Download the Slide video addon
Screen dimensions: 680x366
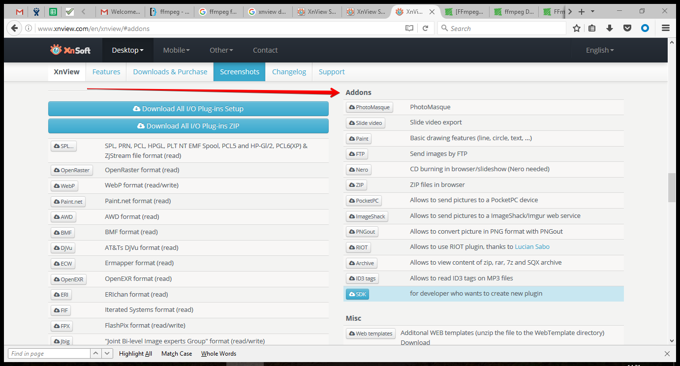click(366, 123)
